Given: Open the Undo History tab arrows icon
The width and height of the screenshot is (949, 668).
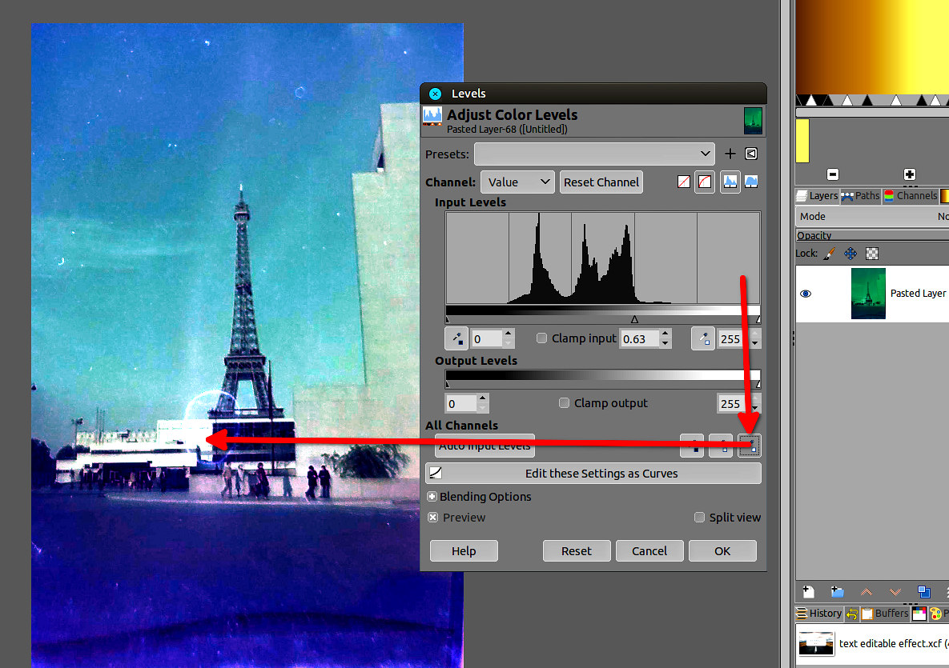Looking at the screenshot, I should tap(851, 614).
